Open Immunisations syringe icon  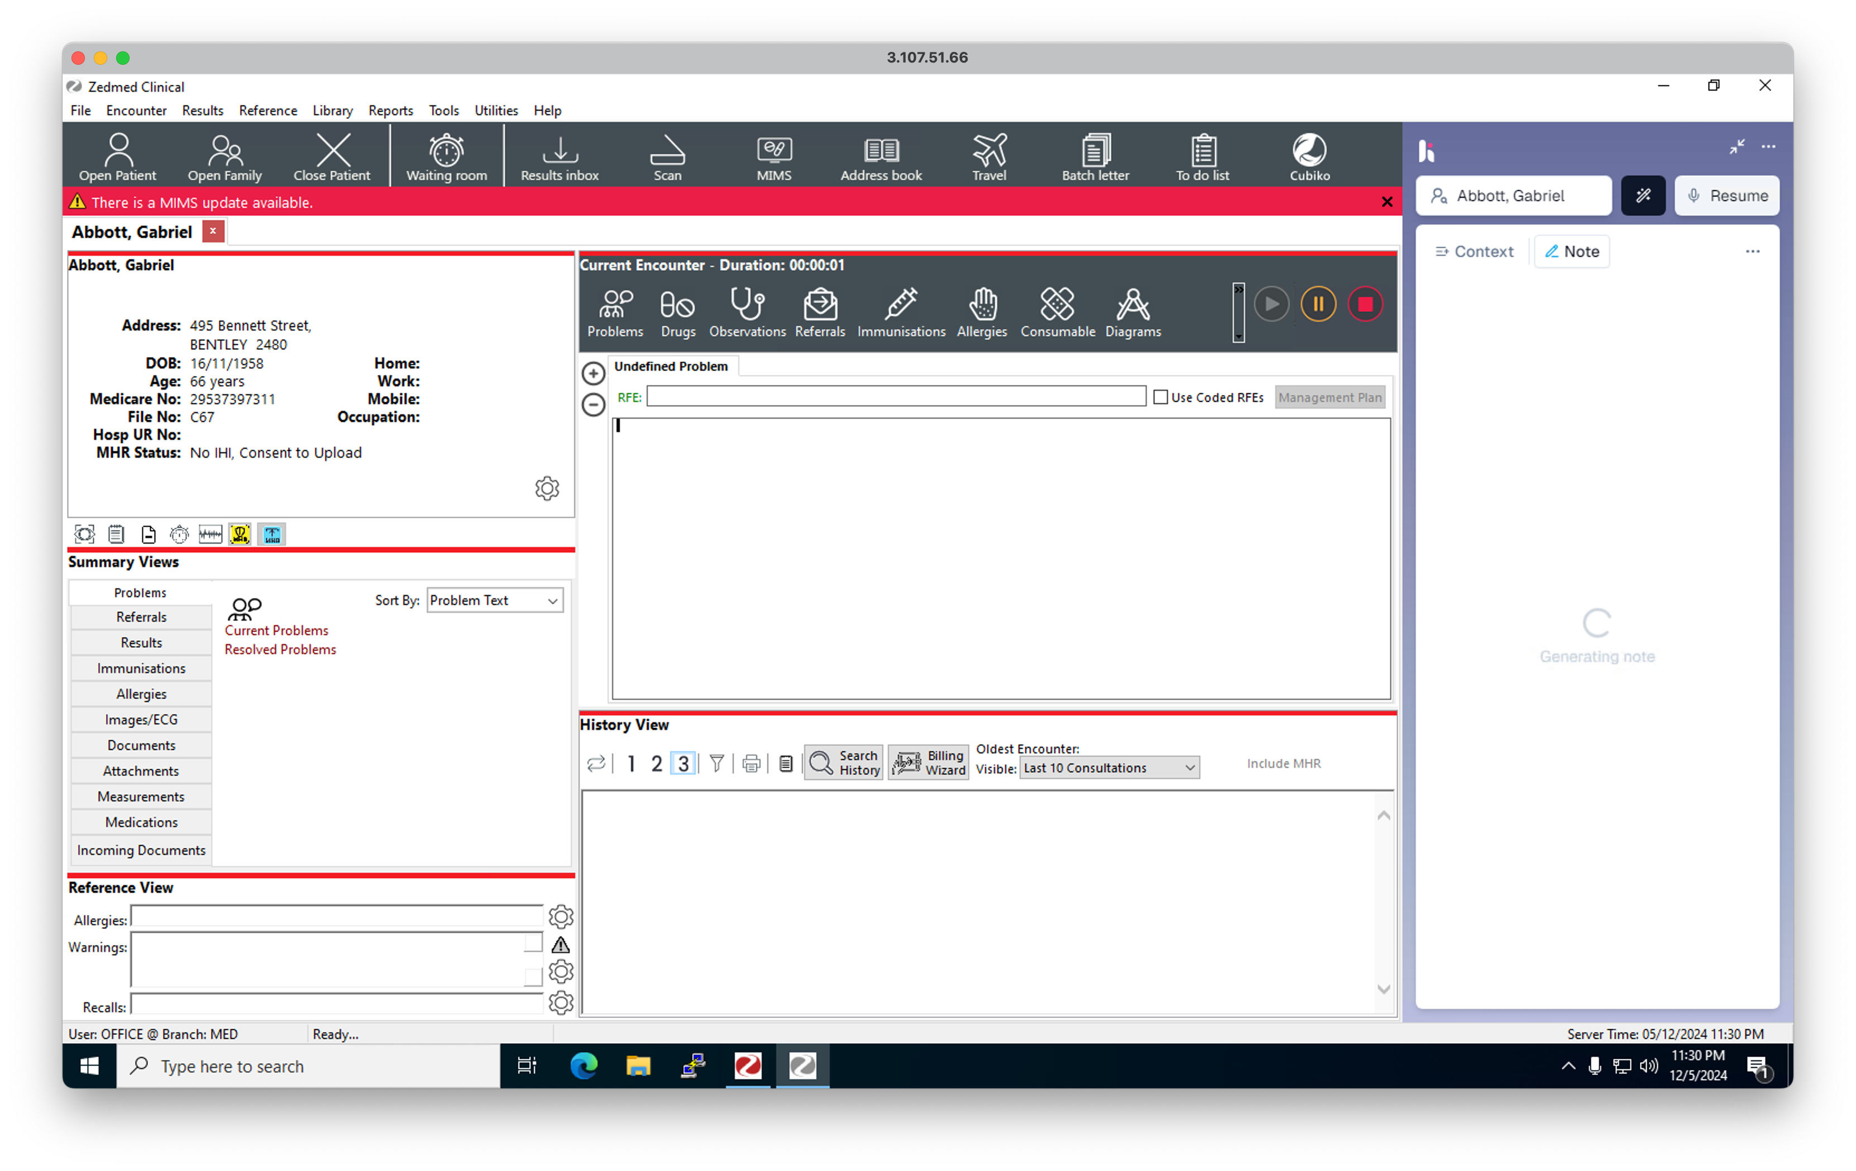click(x=901, y=313)
